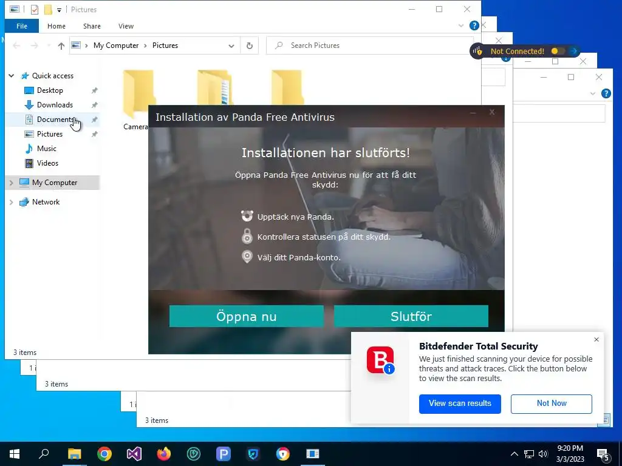Open the Home ribbon tab
This screenshot has width=622, height=466.
click(x=56, y=26)
